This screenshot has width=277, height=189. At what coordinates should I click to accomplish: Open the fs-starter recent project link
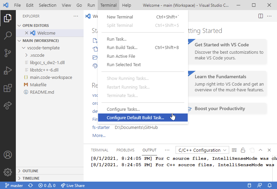click(x=101, y=128)
